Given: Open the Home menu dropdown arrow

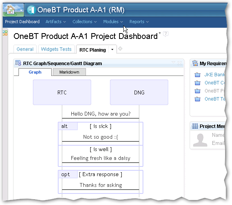Looking at the screenshot, I should click(x=21, y=10).
